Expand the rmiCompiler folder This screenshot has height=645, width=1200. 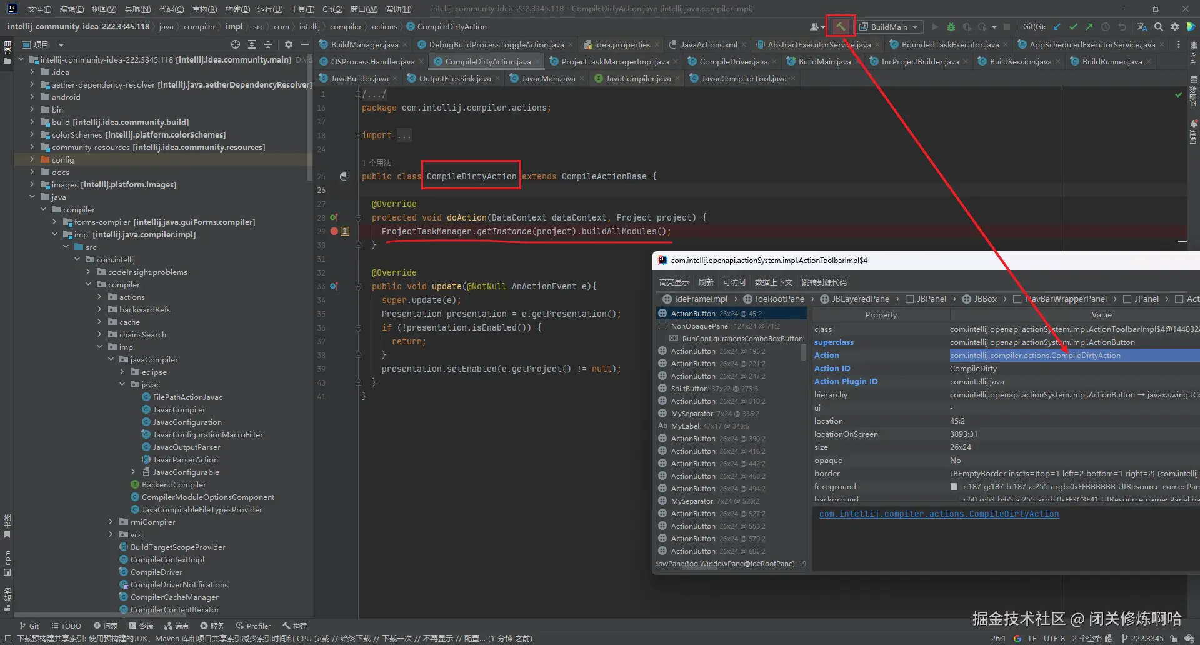(x=111, y=522)
